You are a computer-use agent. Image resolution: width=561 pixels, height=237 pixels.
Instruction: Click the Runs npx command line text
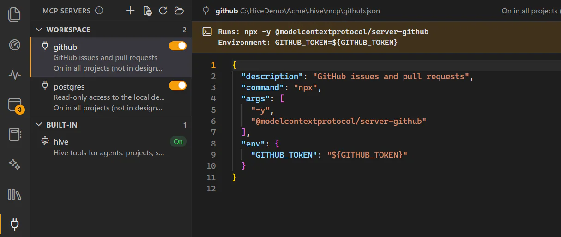tap(323, 32)
